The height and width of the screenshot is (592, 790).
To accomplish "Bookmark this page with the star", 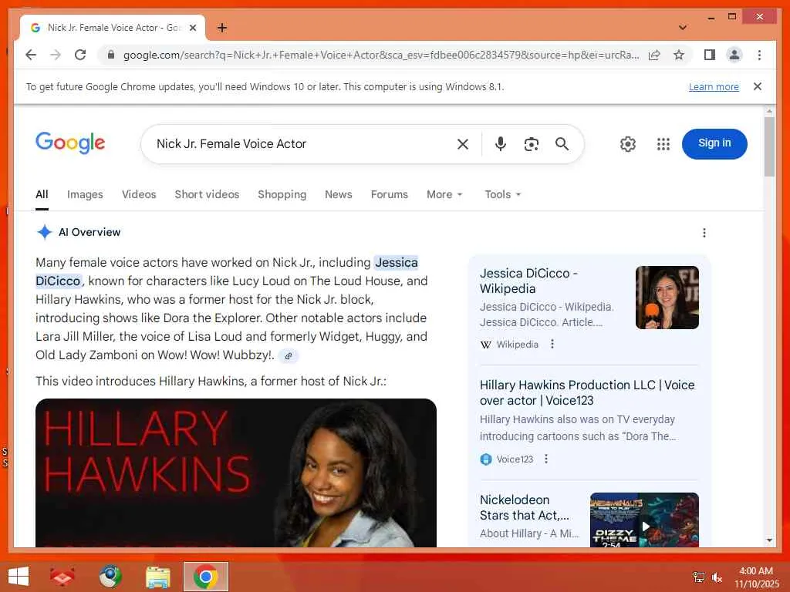I will click(x=679, y=55).
